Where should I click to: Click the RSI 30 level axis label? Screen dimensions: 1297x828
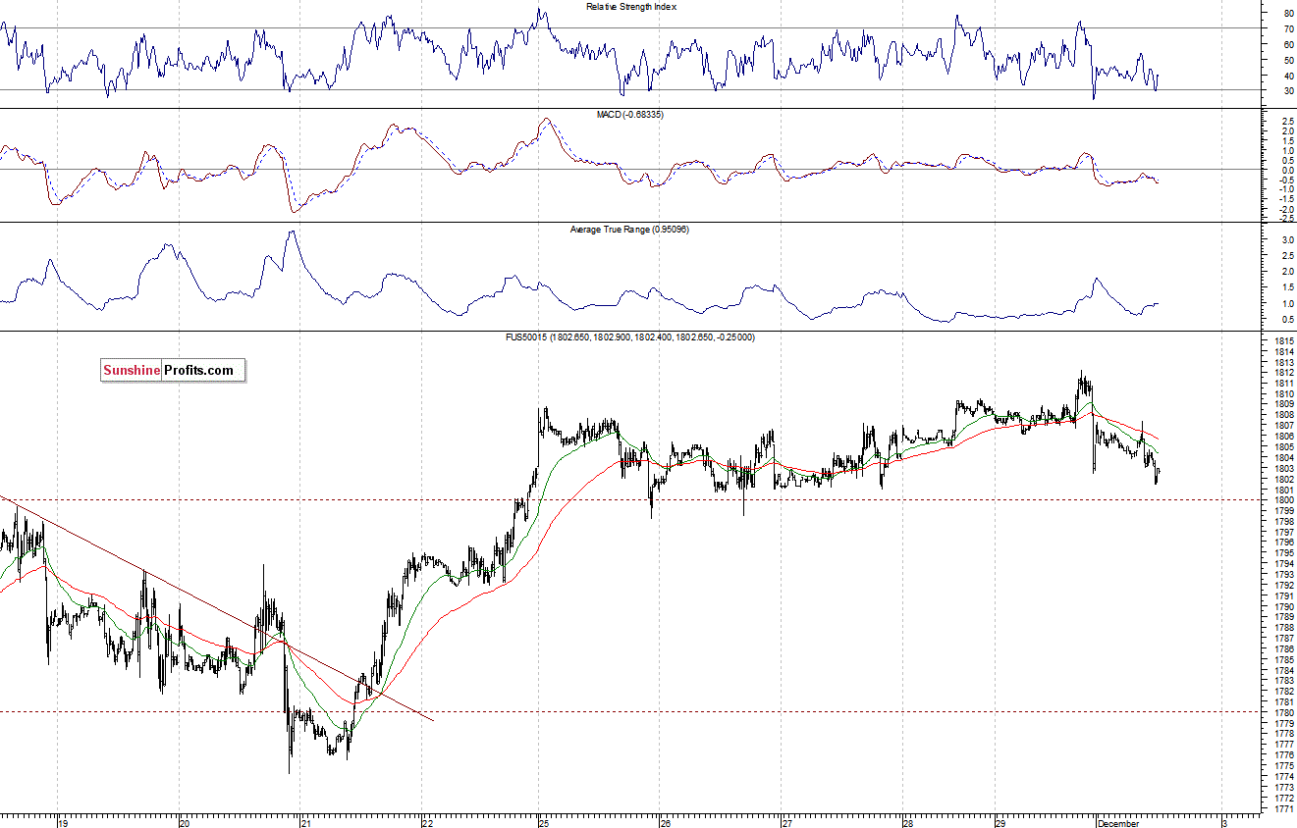point(1288,91)
